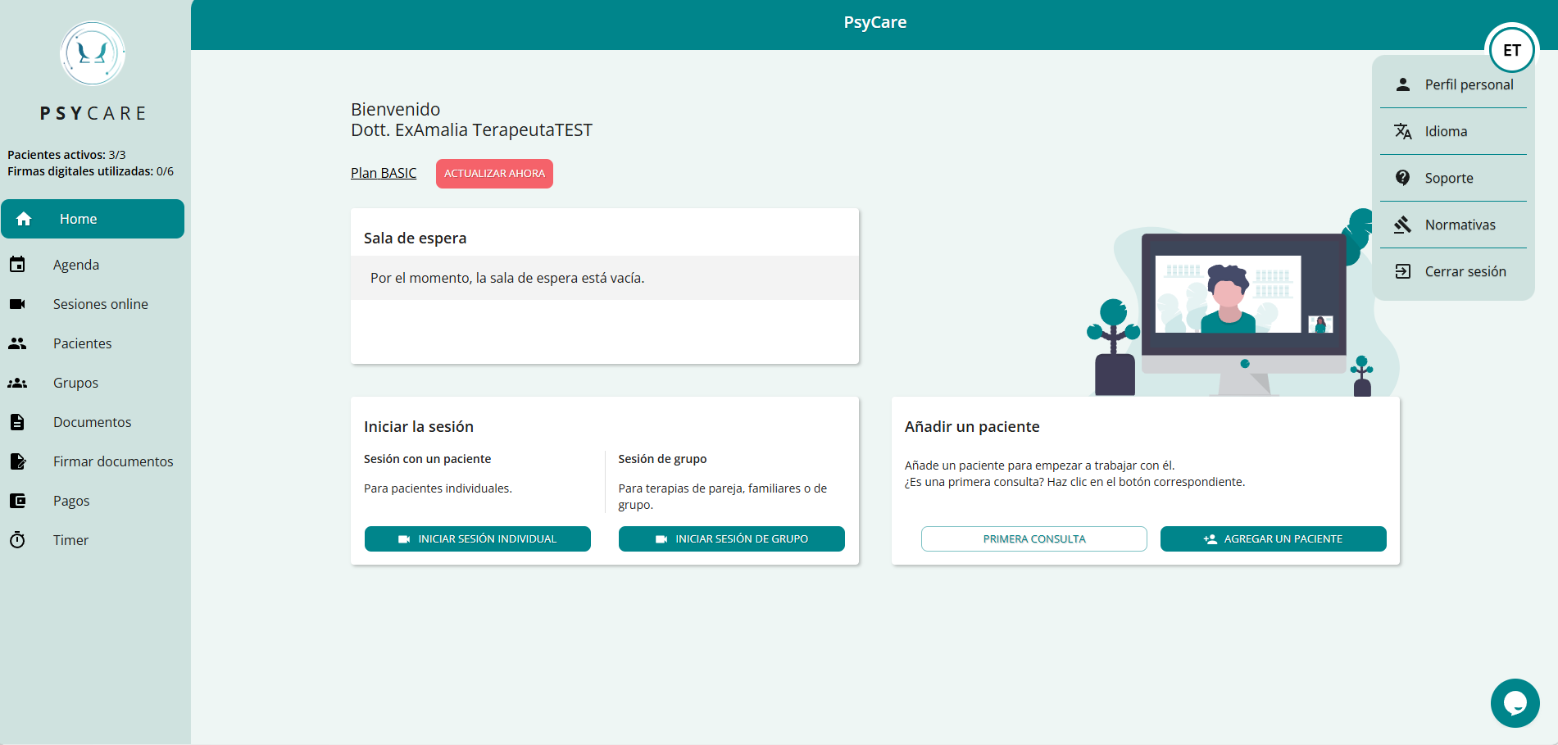This screenshot has height=745, width=1558.
Task: Select the Pacientes people icon
Action: [x=17, y=343]
